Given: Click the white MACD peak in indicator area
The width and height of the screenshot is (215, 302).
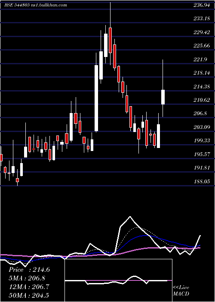Looking at the screenshot, I should pyautogui.click(x=130, y=217).
